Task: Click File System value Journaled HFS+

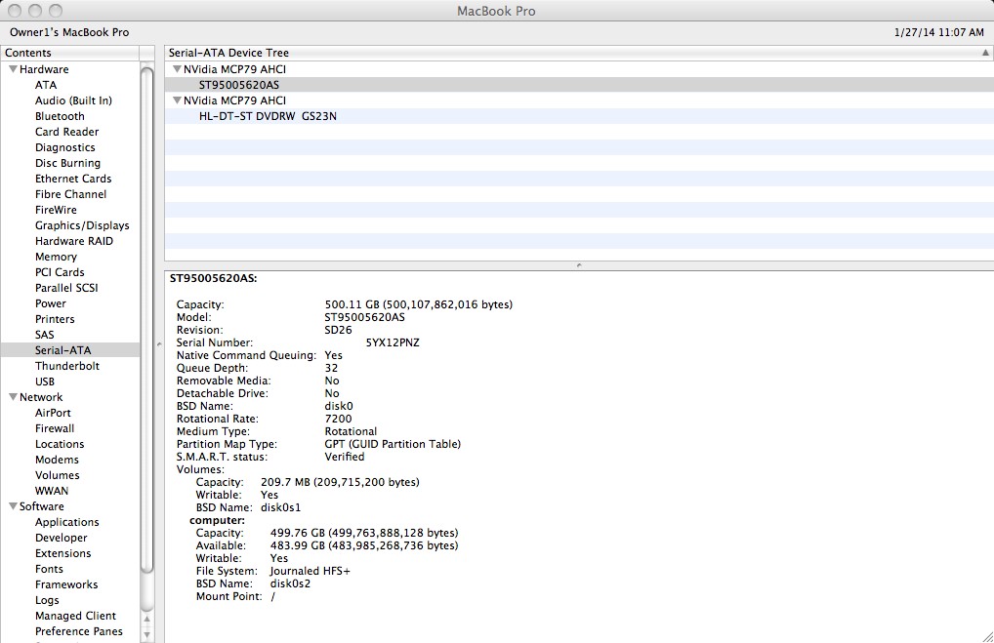Action: [310, 571]
